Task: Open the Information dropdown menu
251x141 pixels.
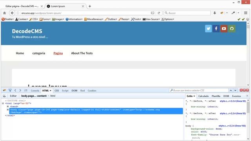Action: click(74, 19)
